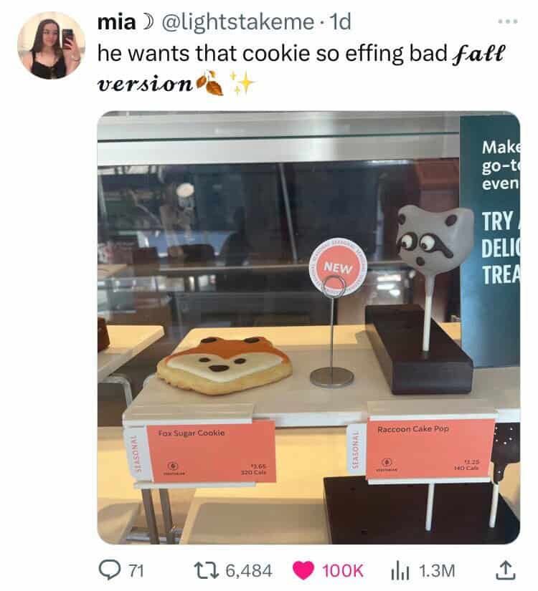This screenshot has width=538, height=591.
Task: Click the 1d timestamp
Action: (x=340, y=22)
